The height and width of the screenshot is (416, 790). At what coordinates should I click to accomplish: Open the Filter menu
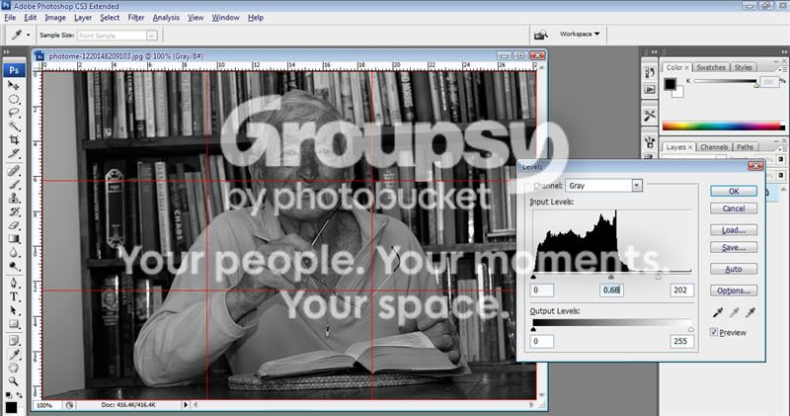136,17
